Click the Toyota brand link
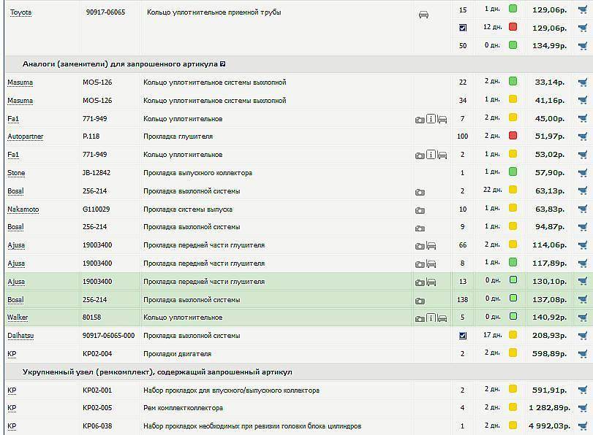Image resolution: width=593 pixels, height=435 pixels. (x=20, y=12)
